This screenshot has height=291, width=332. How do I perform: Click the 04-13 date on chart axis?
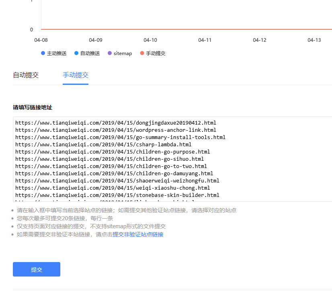(x=314, y=40)
